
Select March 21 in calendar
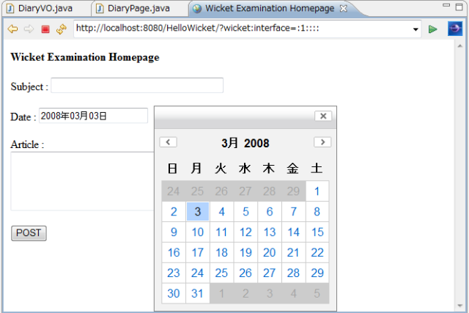click(x=293, y=253)
